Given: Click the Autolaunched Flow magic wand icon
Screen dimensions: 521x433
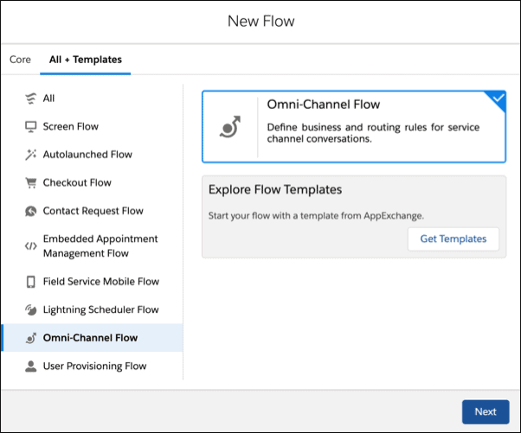Looking at the screenshot, I should [30, 155].
